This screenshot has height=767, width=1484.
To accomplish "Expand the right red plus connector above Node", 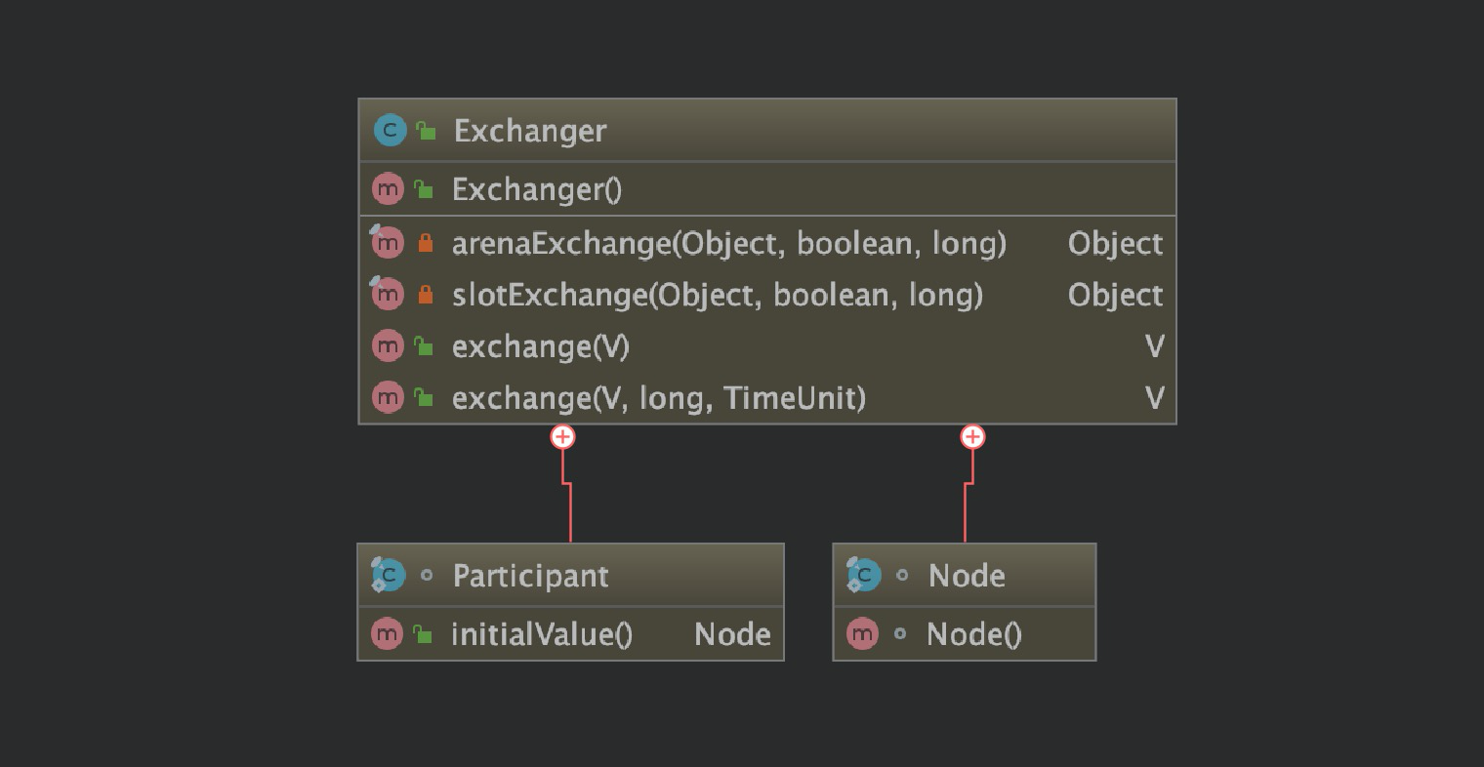I will tap(971, 437).
